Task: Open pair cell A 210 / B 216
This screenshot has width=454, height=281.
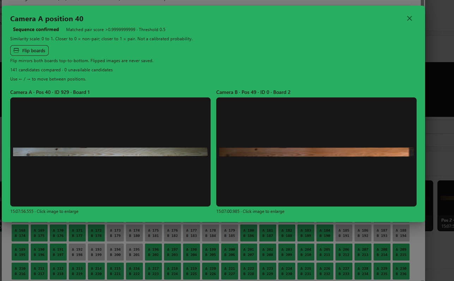Action: (x=20, y=271)
